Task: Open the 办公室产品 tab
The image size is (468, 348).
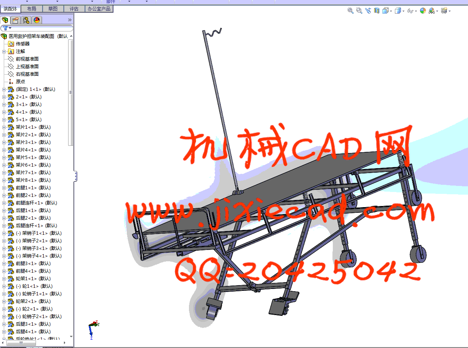Action: [x=99, y=9]
